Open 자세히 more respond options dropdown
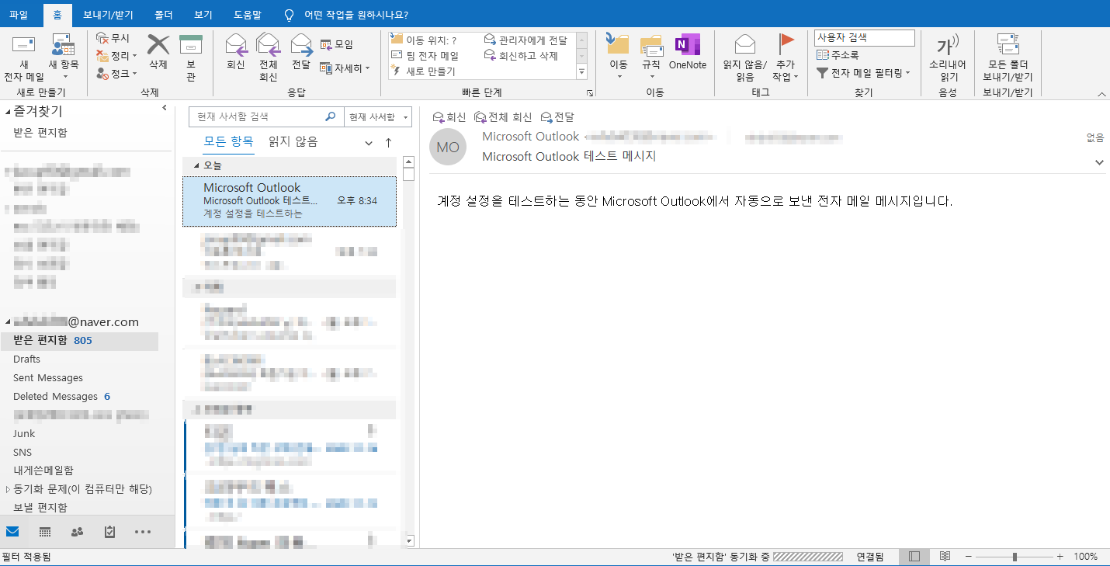The height and width of the screenshot is (566, 1110). coord(345,68)
